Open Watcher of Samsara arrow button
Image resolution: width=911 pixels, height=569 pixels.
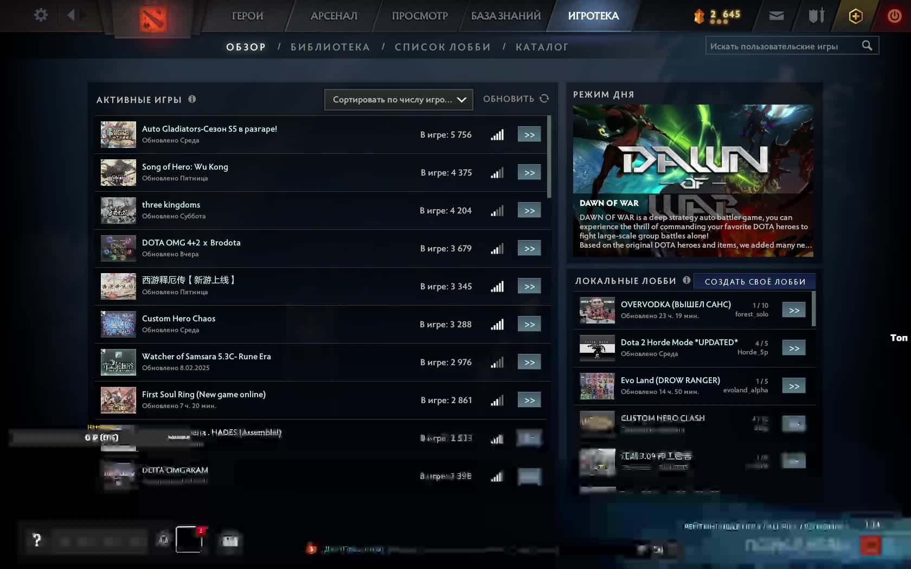pos(529,362)
